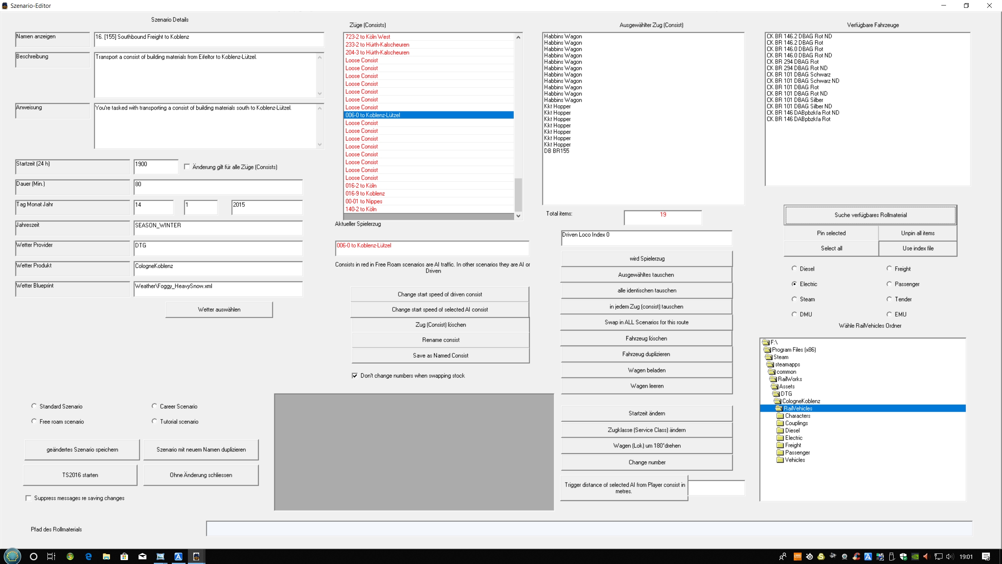The height and width of the screenshot is (564, 1002).
Task: Open the Passenger folder in the tree
Action: tap(797, 452)
